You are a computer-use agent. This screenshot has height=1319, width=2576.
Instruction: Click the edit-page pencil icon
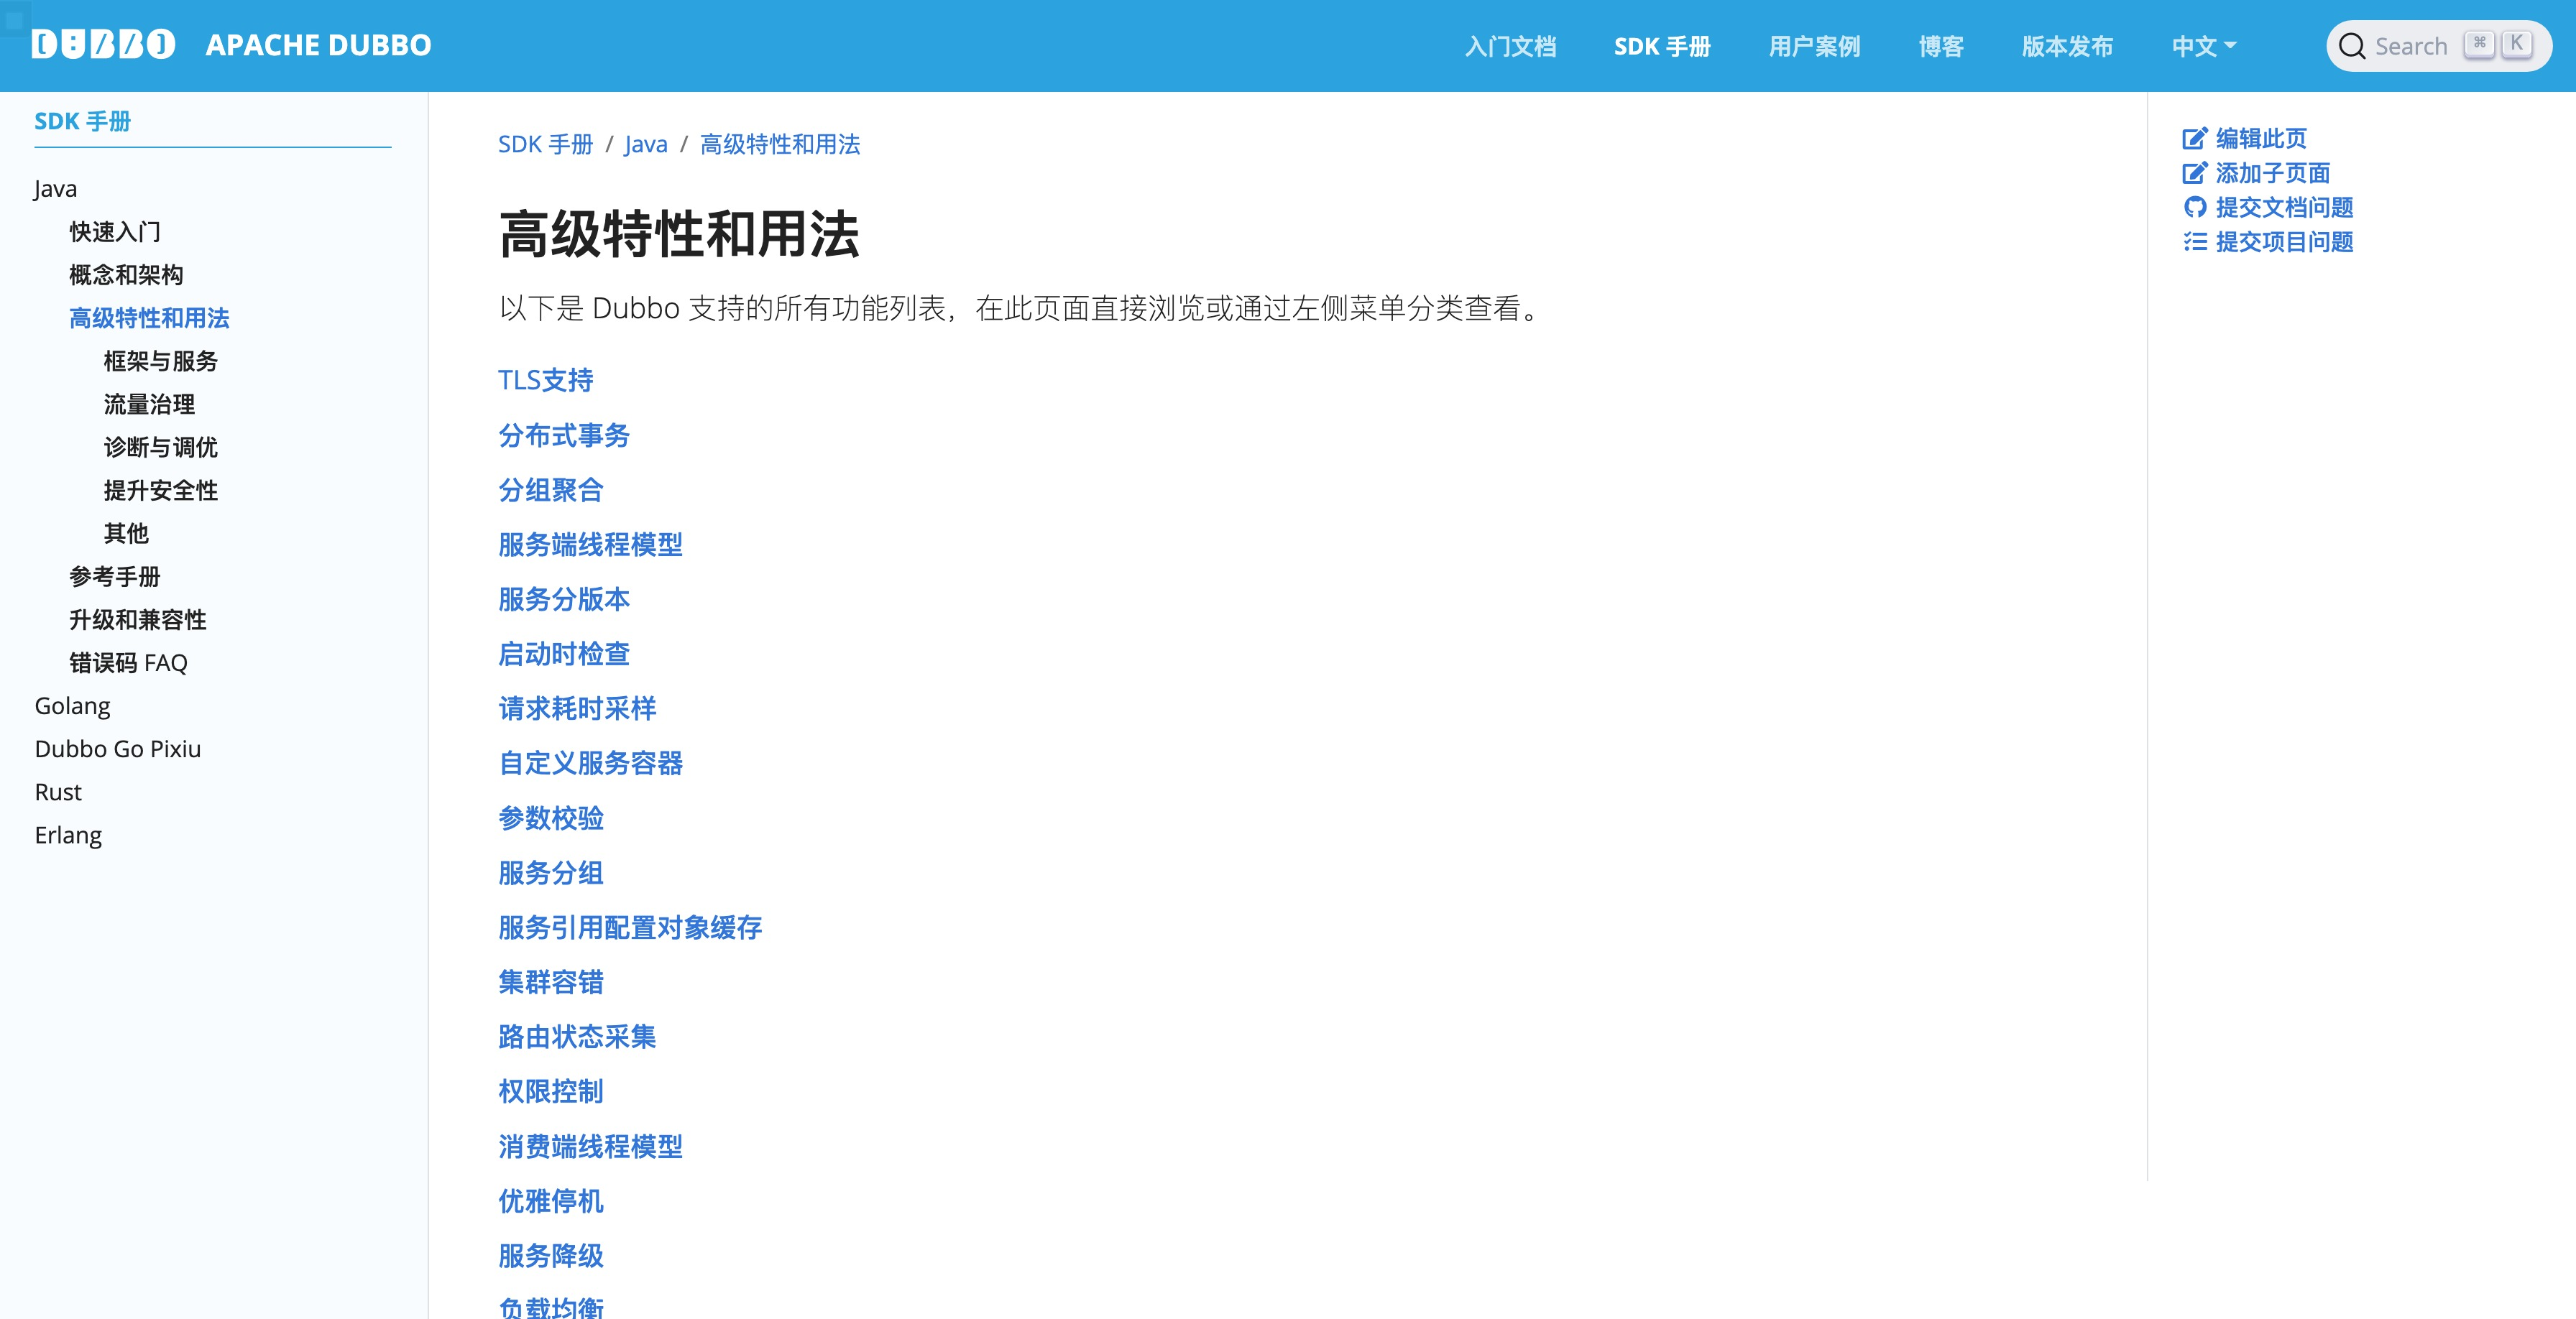(x=2194, y=139)
